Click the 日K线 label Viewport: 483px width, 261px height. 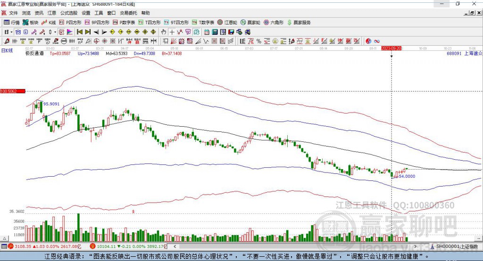[7, 50]
